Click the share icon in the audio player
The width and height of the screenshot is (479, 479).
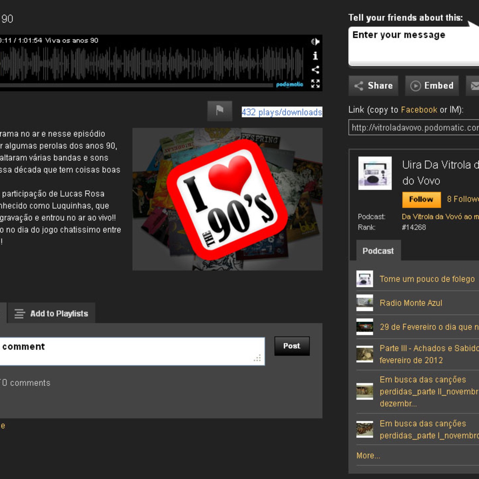click(x=315, y=70)
